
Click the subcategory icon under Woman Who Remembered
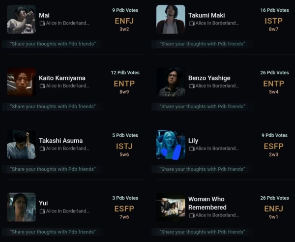(x=191, y=215)
